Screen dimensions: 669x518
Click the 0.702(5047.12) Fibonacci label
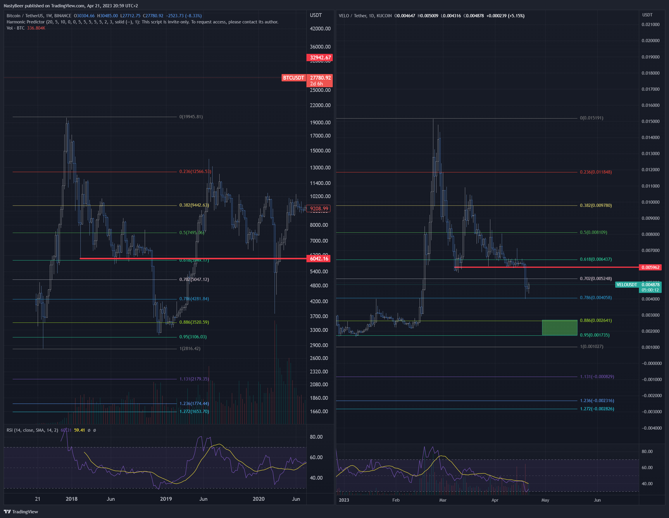click(x=194, y=279)
